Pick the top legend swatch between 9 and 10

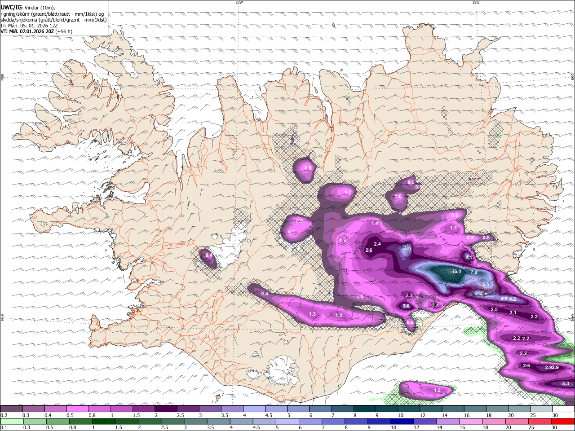click(387, 409)
